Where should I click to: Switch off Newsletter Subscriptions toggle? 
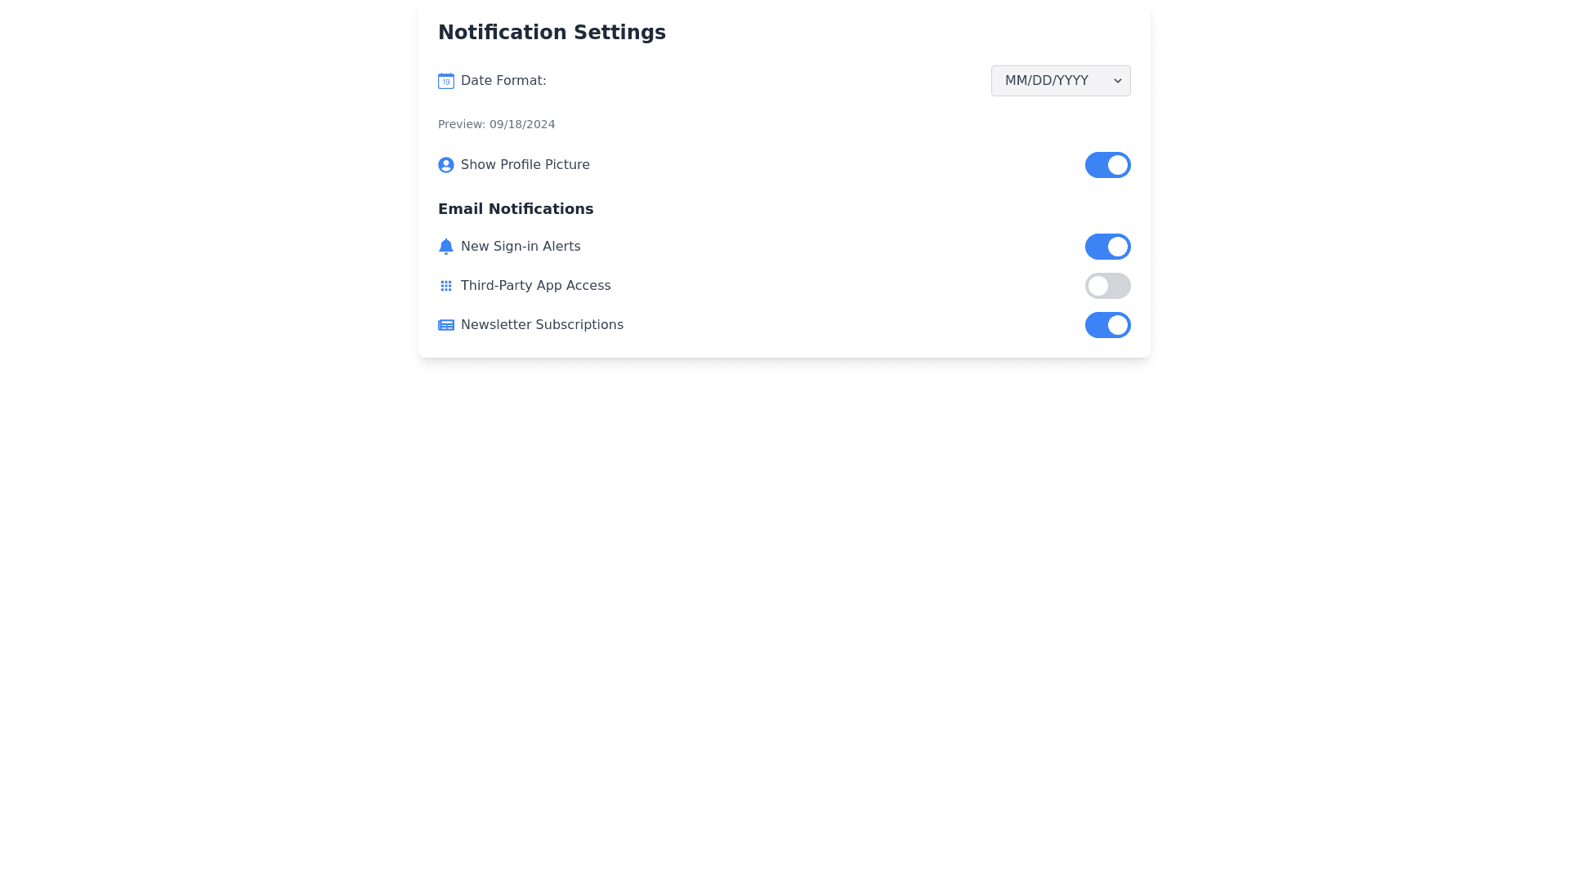(1107, 325)
